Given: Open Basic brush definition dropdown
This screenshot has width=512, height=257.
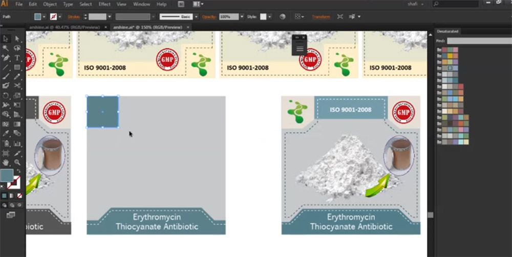Looking at the screenshot, I should point(196,17).
